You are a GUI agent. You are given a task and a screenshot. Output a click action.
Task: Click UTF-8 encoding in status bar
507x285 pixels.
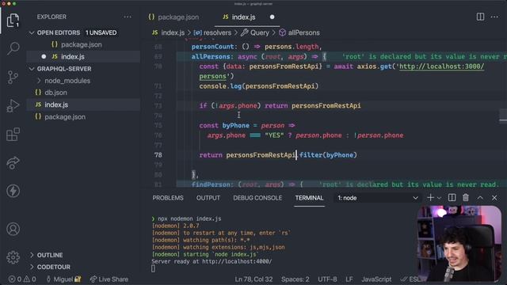click(x=327, y=279)
